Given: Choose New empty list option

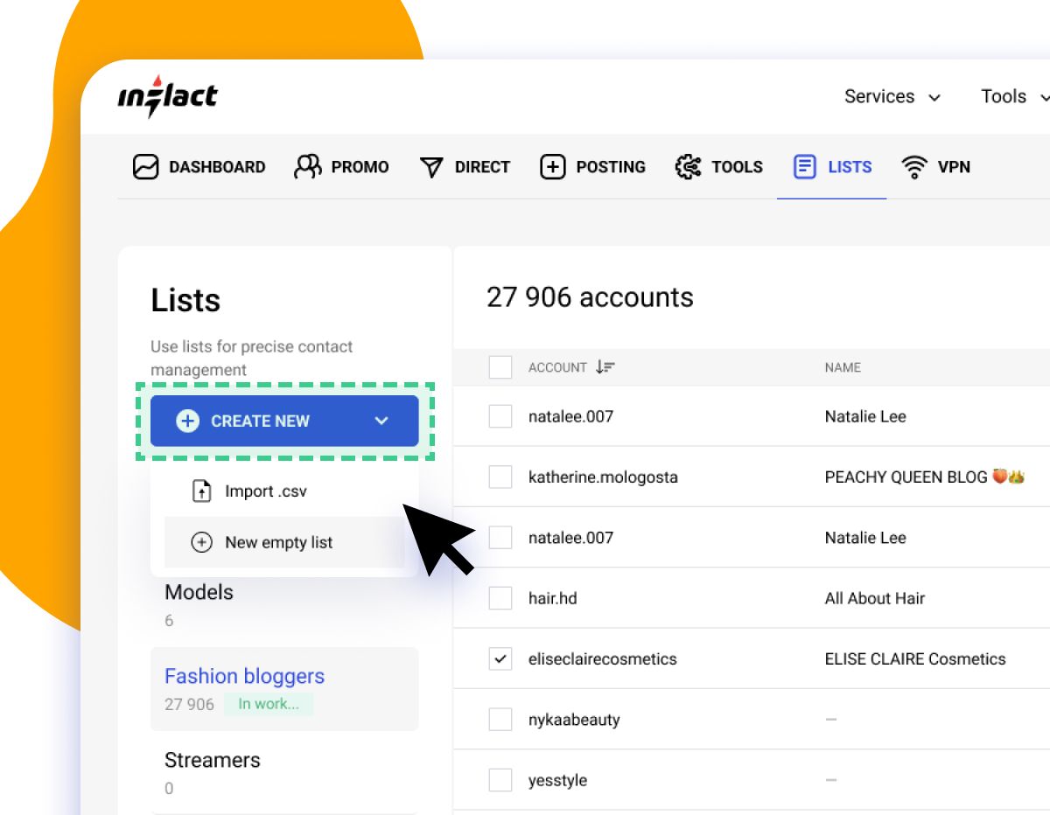Looking at the screenshot, I should [284, 542].
